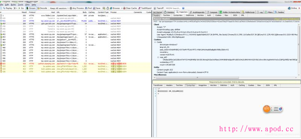Open the Filters tab
This screenshot has height=139, width=301.
(x=269, y=12)
